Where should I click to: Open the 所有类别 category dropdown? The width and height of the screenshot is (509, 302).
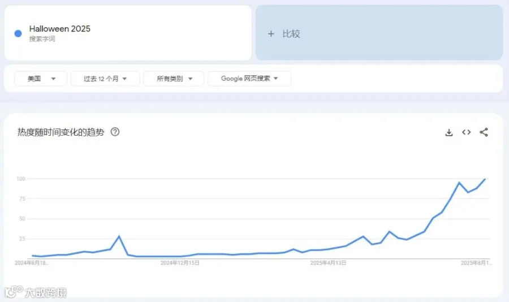pyautogui.click(x=174, y=79)
